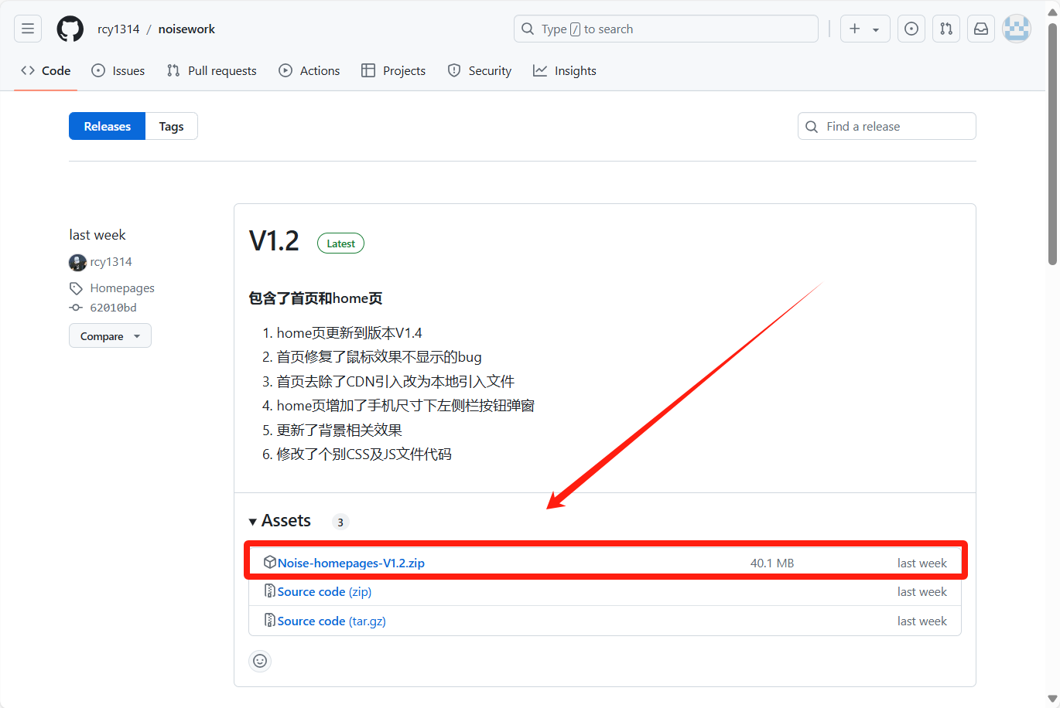Open the 62010bd commit link
The height and width of the screenshot is (708, 1060).
coord(113,308)
